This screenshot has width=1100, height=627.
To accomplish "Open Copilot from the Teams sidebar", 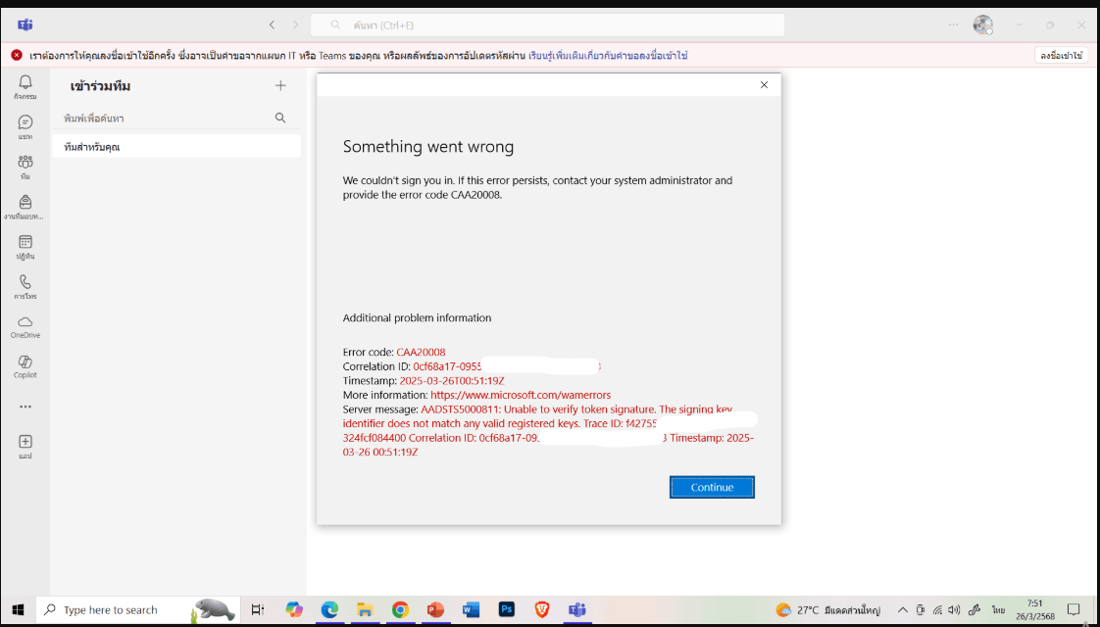I will (25, 366).
